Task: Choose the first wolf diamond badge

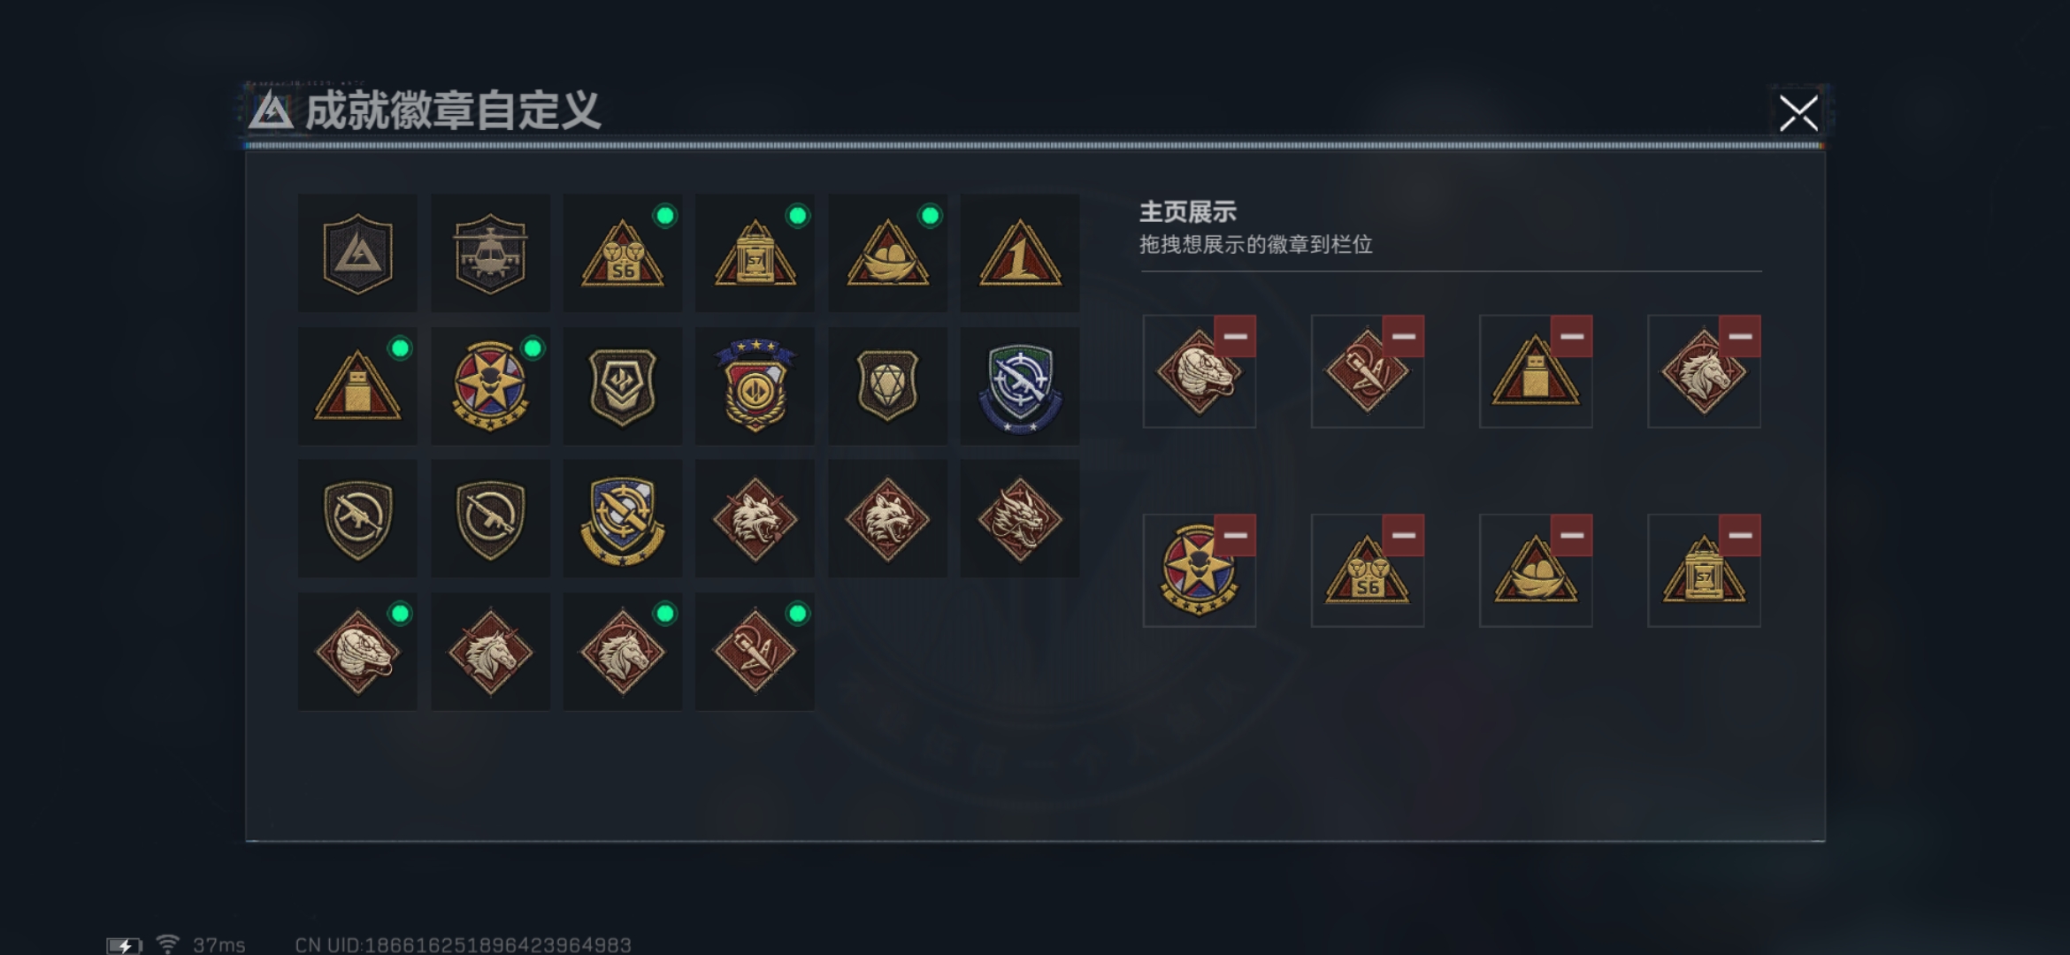Action: (x=755, y=519)
